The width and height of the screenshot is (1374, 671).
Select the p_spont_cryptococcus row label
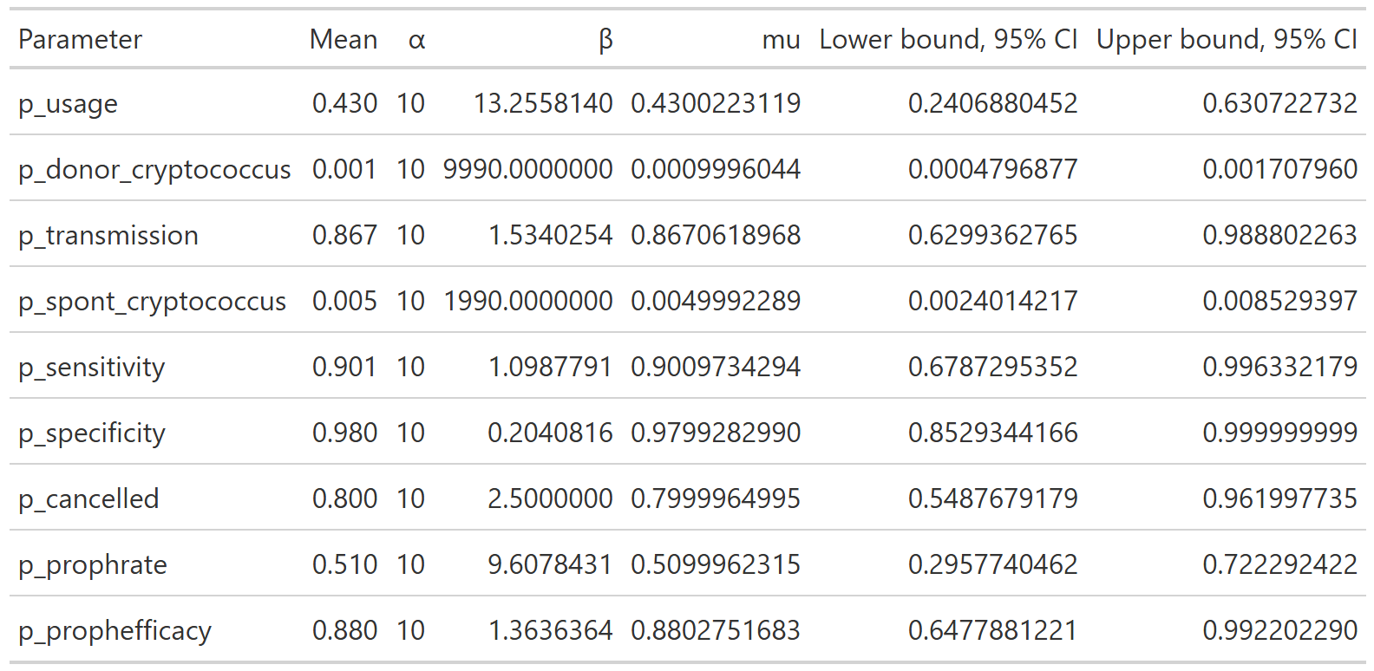tap(152, 302)
